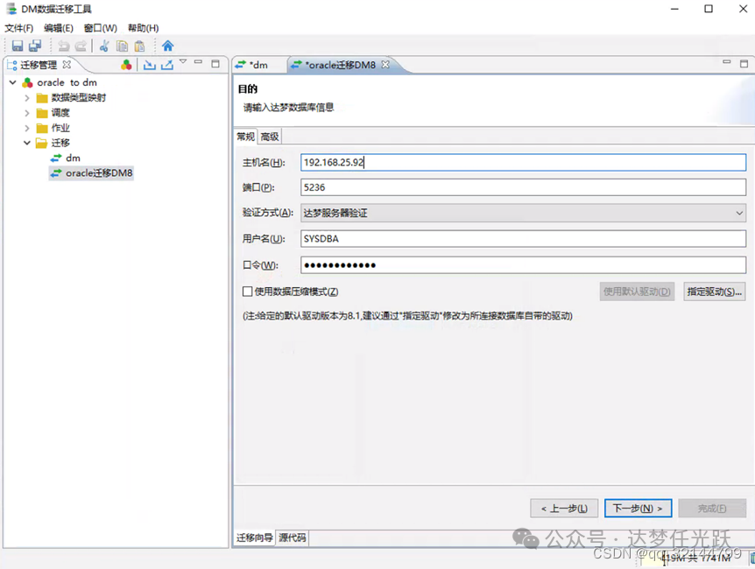Image resolution: width=755 pixels, height=569 pixels.
Task: Click the Copy toolbar icon
Action: [x=123, y=46]
